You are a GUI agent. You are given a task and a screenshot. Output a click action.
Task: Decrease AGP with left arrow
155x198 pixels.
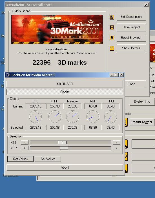[x=25, y=148]
